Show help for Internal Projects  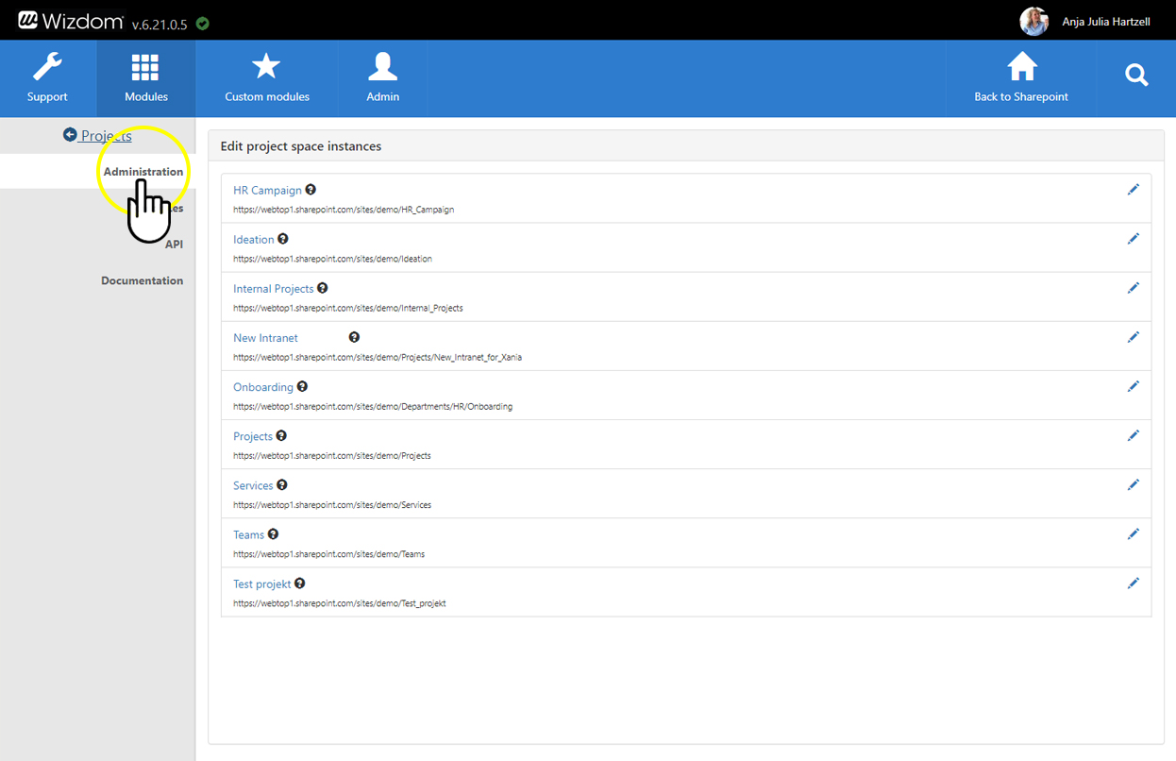pyautogui.click(x=323, y=288)
